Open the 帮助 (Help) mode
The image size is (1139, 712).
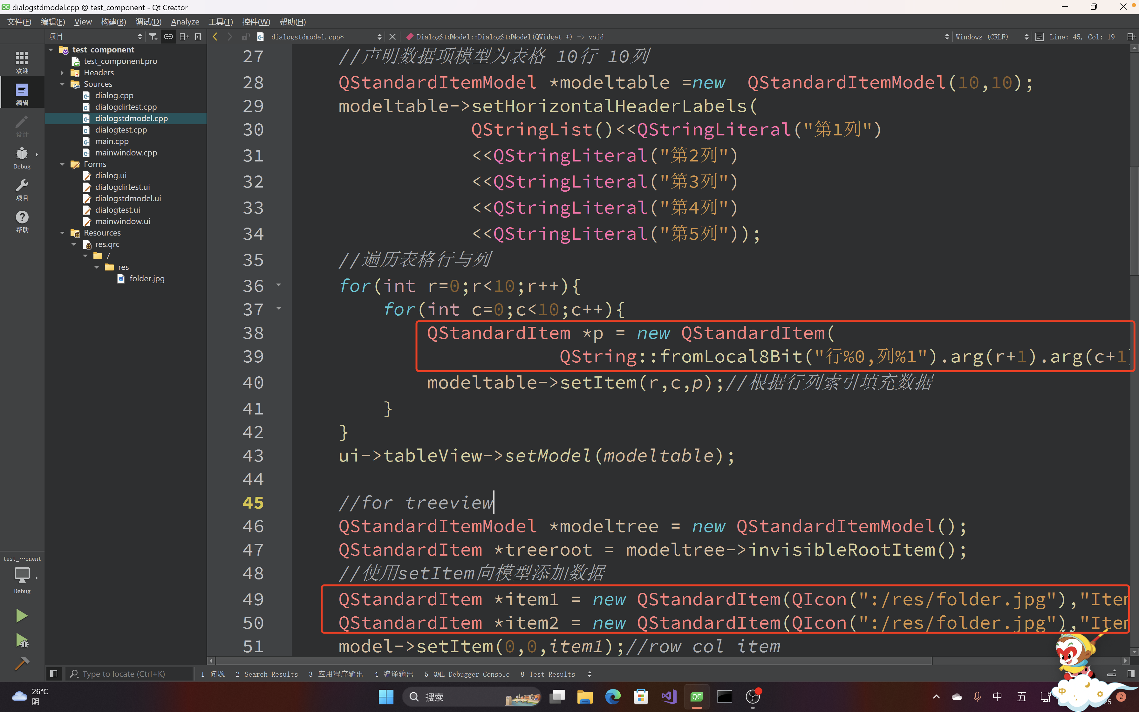coord(22,221)
